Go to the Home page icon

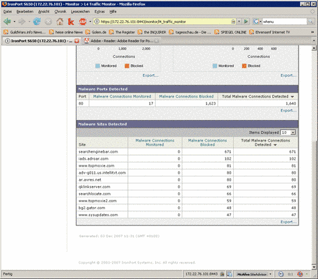point(60,22)
